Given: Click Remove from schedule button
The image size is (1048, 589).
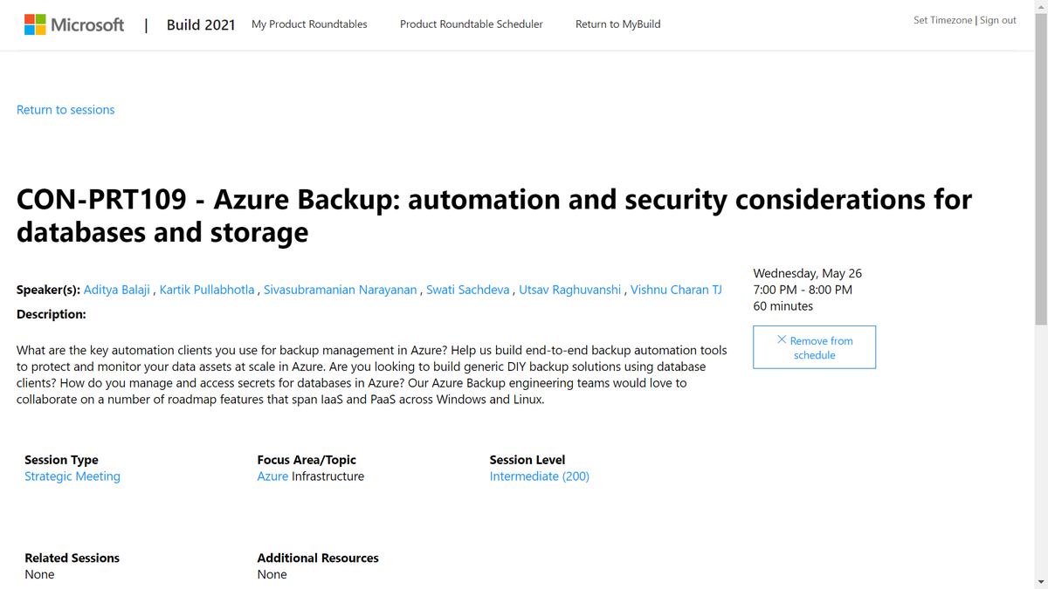Looking at the screenshot, I should [814, 347].
